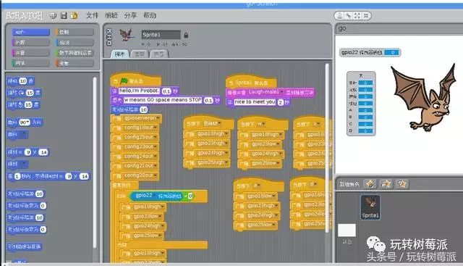The image size is (463, 266).
Task: Click steps value 10 in move block palette
Action: [x=22, y=81]
